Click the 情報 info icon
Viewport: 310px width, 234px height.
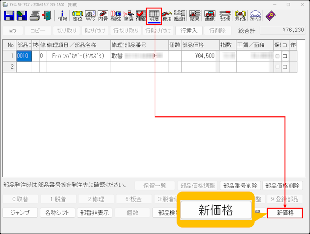tap(62, 16)
